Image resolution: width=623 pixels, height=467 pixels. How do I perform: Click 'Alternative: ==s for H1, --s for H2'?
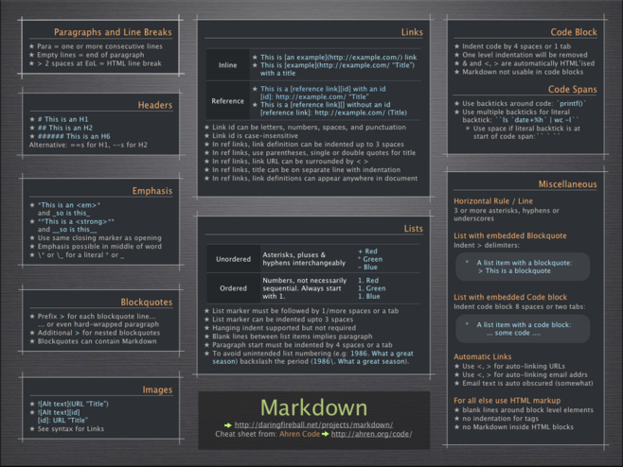(88, 145)
